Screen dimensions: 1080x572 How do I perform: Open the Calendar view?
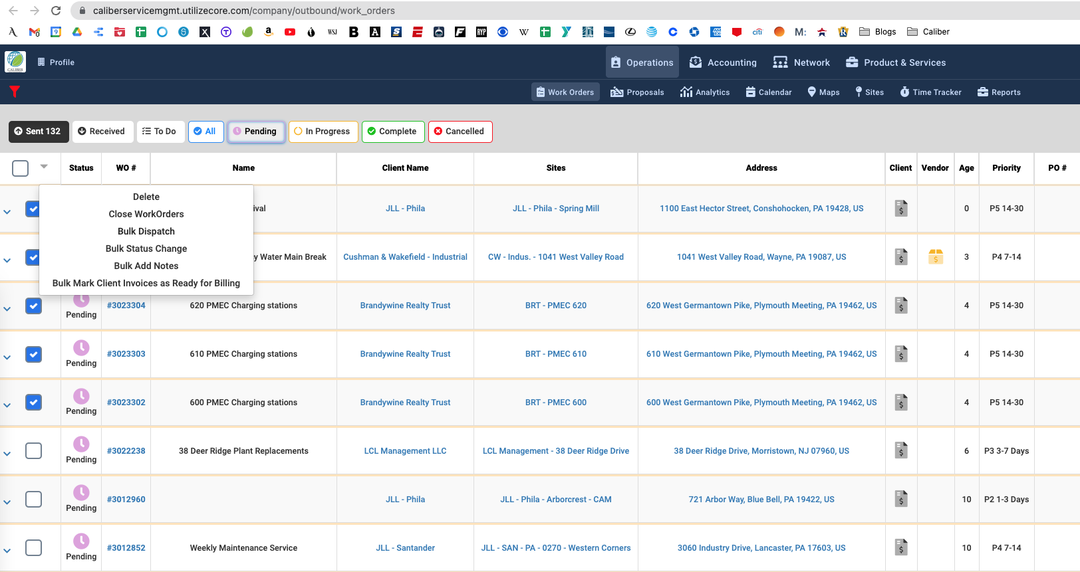[768, 92]
